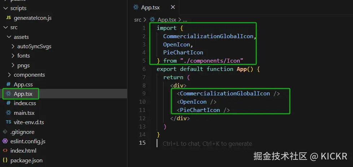
Task: Collapse the assets folder
Action: pos(9,37)
